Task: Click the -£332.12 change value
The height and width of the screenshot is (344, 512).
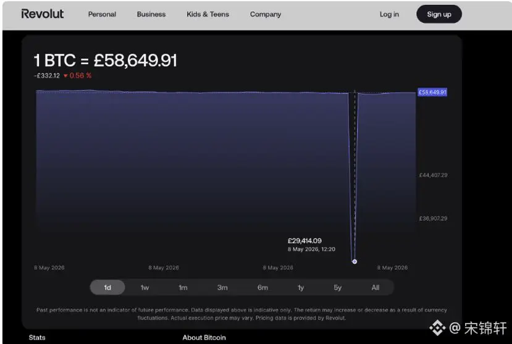Action: pyautogui.click(x=47, y=76)
